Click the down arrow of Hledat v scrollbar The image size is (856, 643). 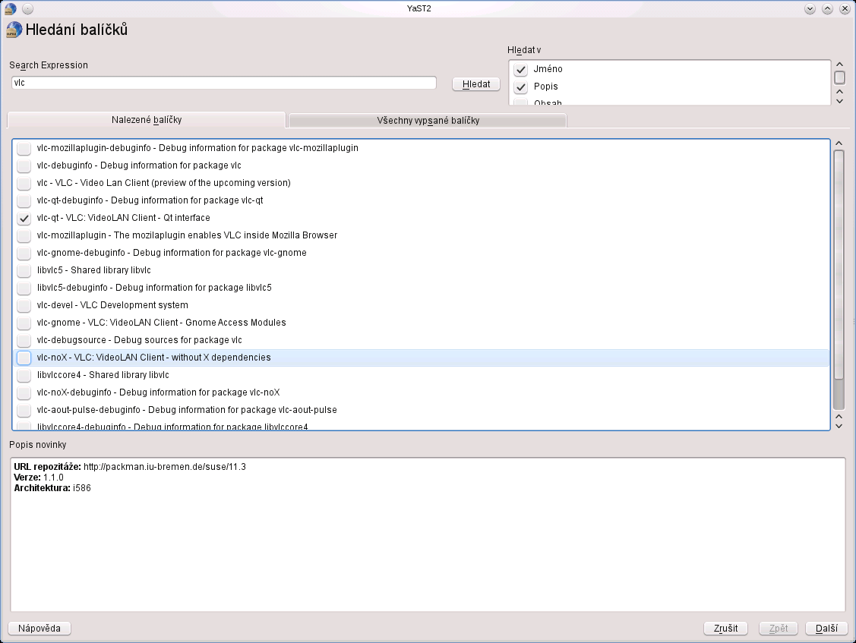point(839,101)
